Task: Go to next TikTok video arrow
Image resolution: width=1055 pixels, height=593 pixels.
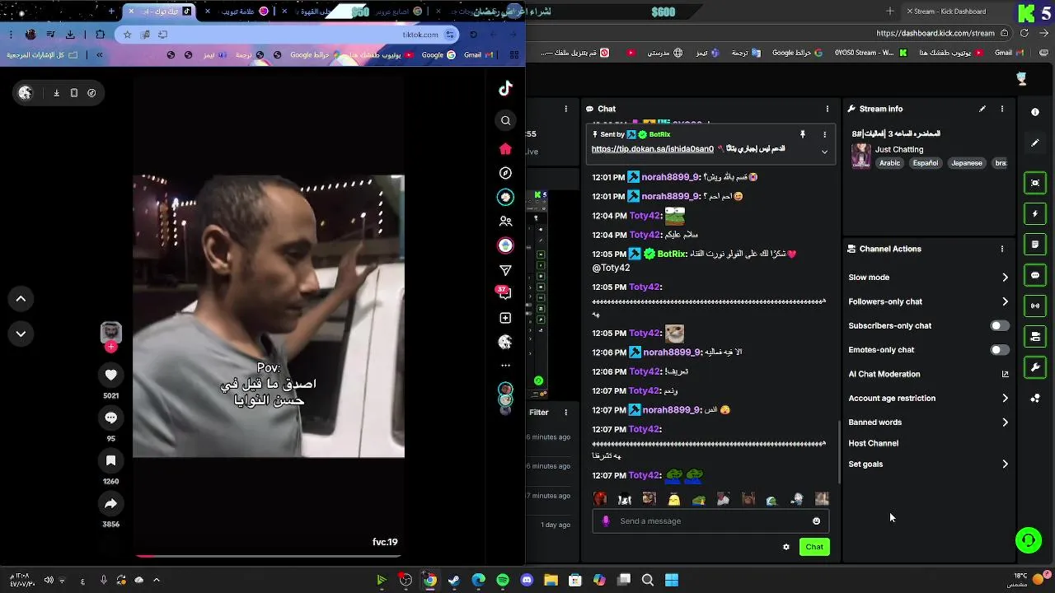Action: pyautogui.click(x=21, y=334)
